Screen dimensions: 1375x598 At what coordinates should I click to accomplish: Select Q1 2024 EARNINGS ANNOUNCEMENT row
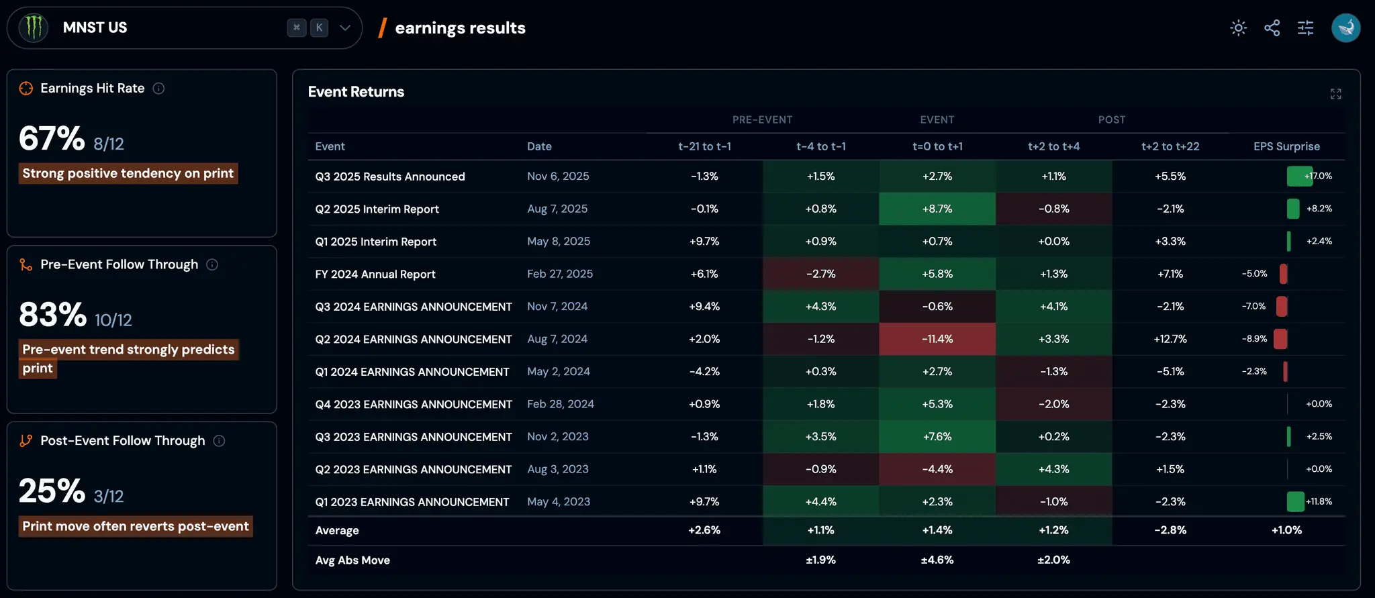[826, 372]
